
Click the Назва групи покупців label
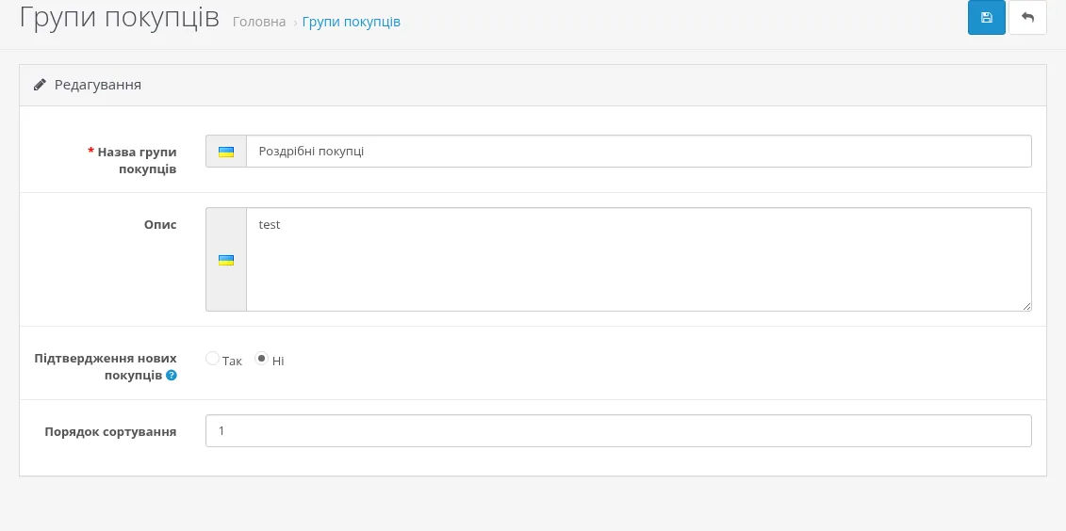coord(132,160)
